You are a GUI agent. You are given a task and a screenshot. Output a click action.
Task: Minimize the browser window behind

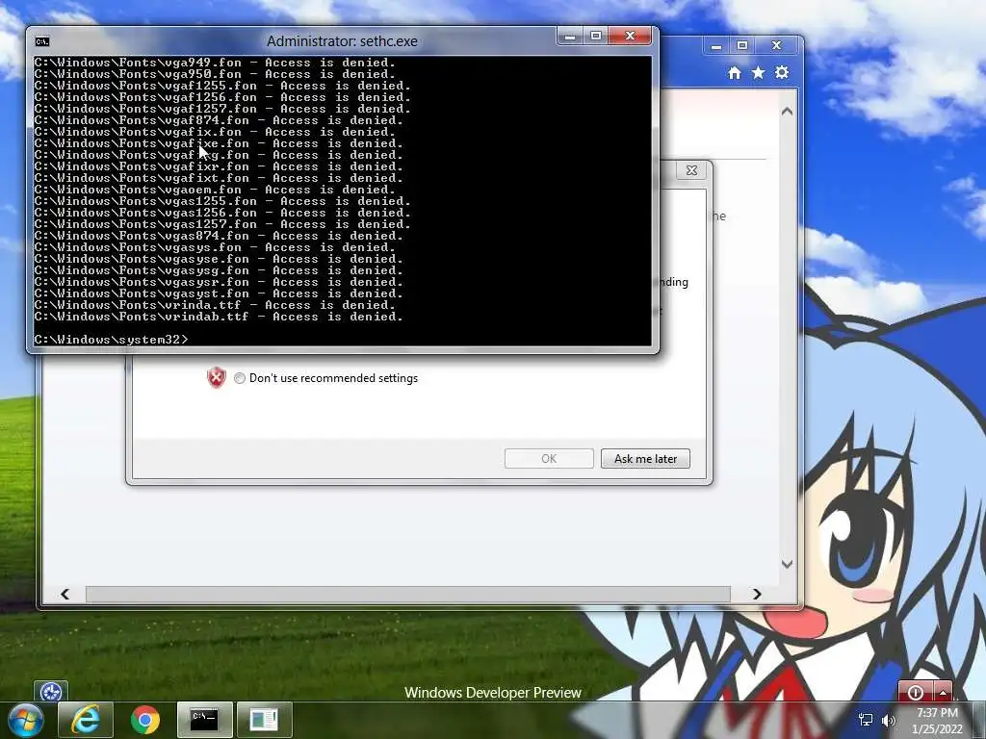coord(716,46)
